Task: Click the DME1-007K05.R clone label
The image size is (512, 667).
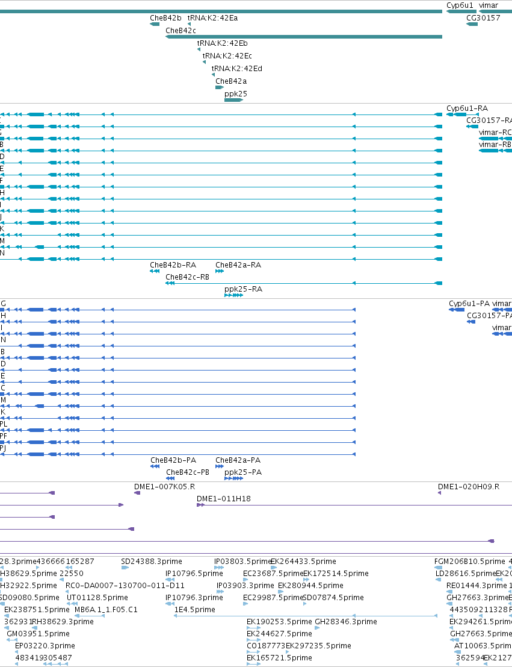Action: point(164,487)
